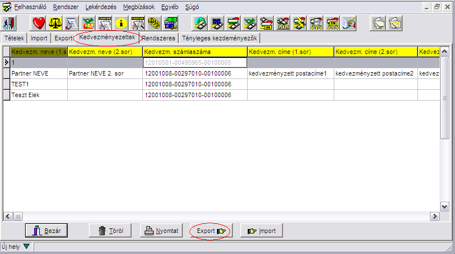
Task: Click the vertical scrollbar up arrow
Action: click(x=444, y=52)
